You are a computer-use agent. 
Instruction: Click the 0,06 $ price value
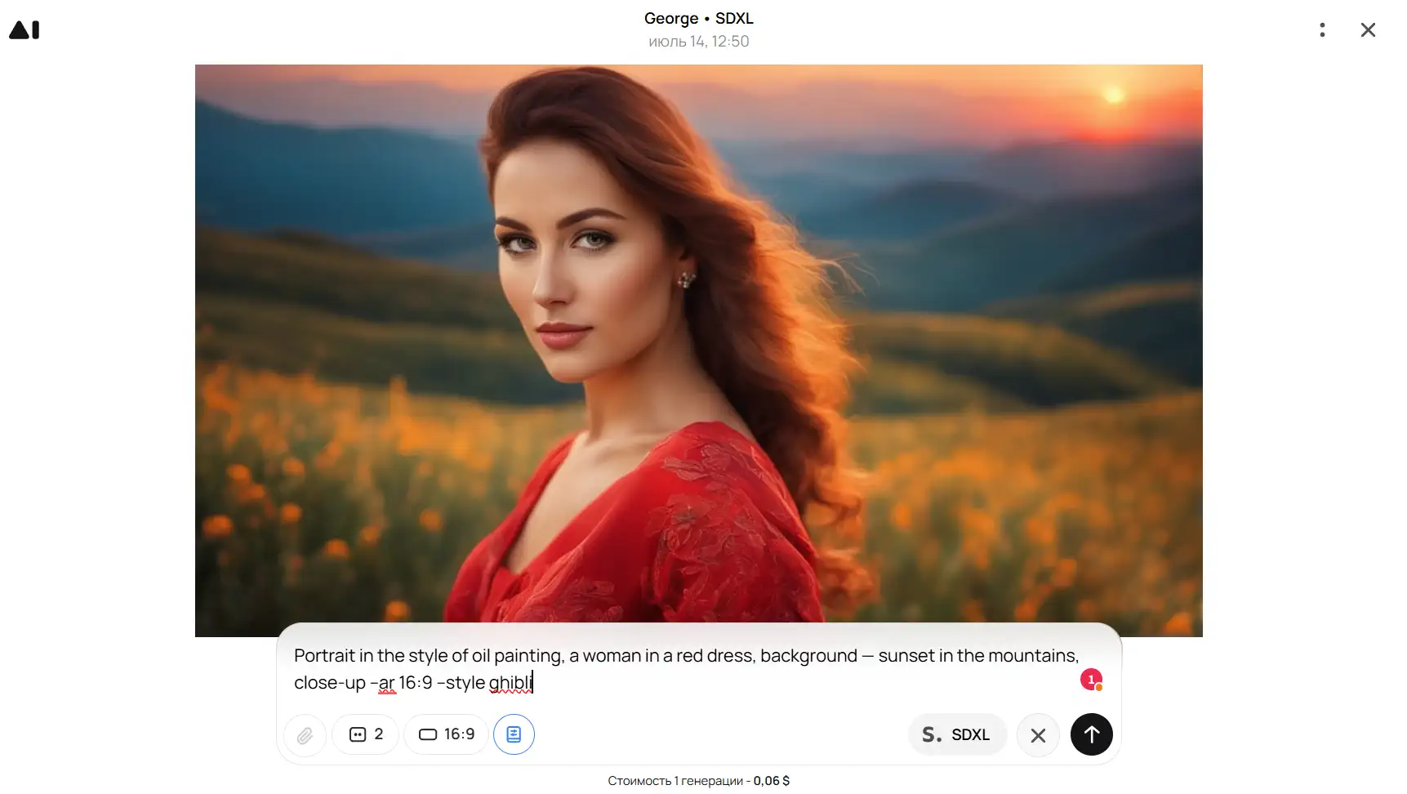point(772,781)
